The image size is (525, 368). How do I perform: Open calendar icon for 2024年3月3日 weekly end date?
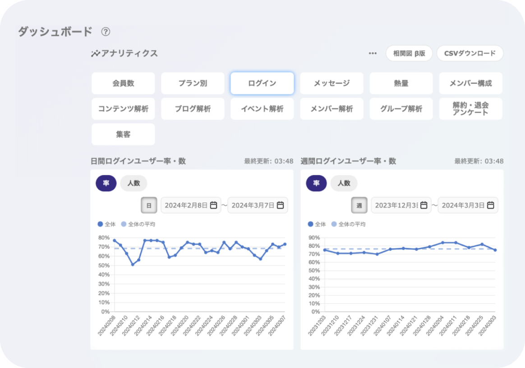tap(490, 205)
